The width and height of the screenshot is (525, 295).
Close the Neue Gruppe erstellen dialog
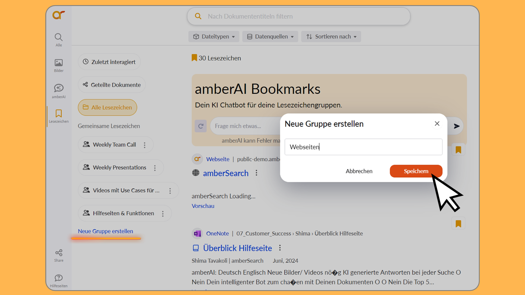(437, 124)
